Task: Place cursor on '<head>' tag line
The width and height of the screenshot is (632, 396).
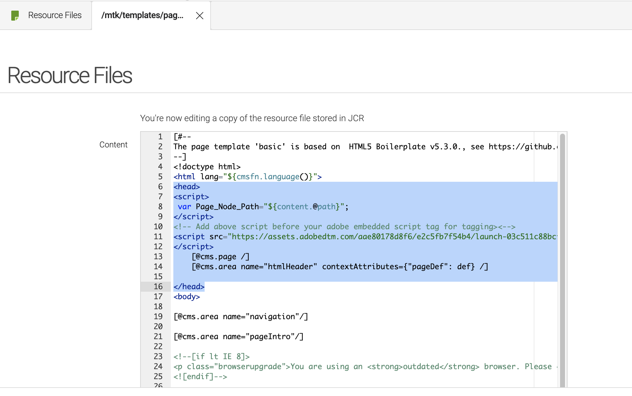Action: click(x=187, y=186)
